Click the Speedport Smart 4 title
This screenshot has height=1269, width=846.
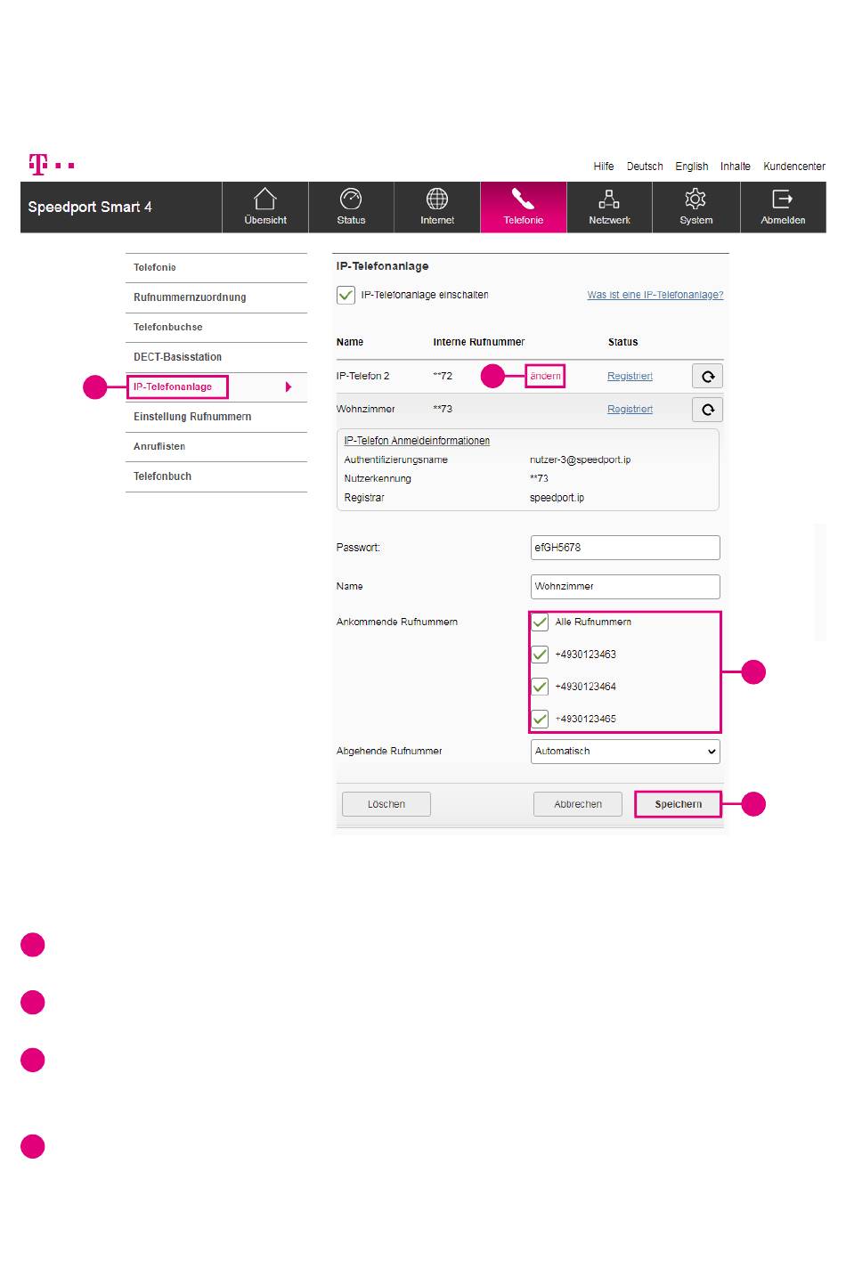tap(90, 207)
